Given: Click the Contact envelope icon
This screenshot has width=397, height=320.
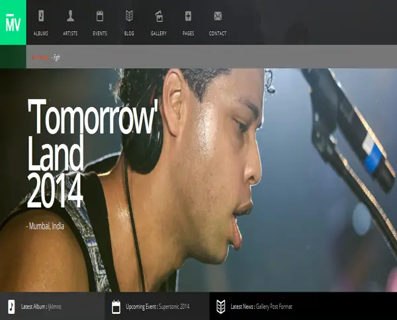Looking at the screenshot, I should [x=218, y=16].
